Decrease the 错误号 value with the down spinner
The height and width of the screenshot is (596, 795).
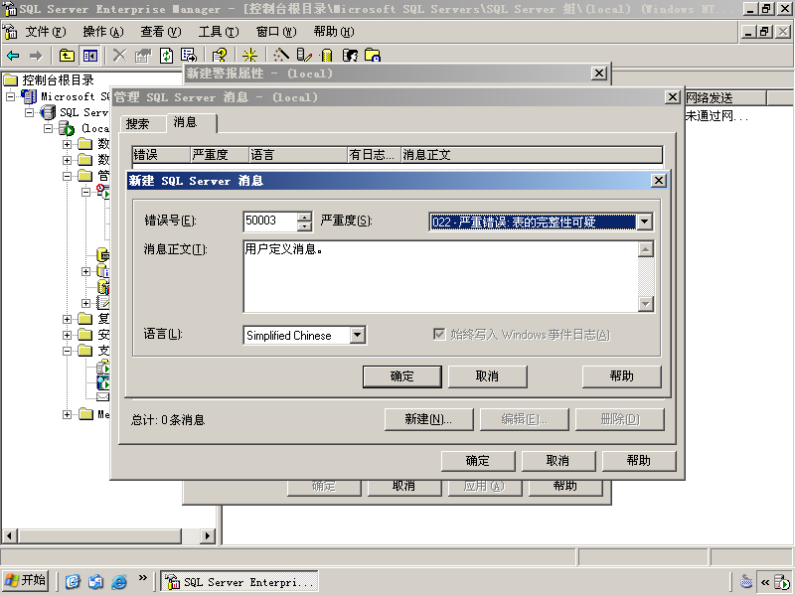click(304, 226)
